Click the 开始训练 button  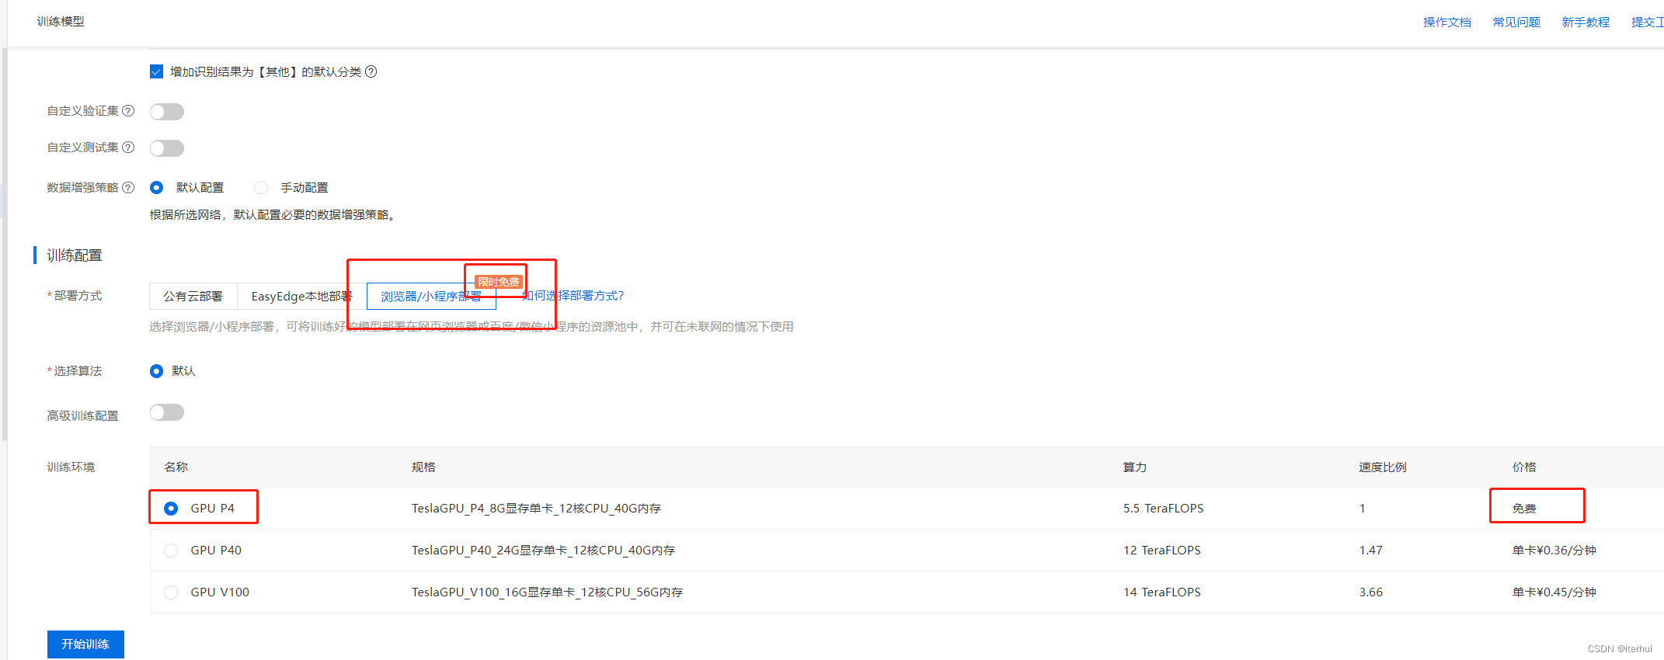tap(85, 644)
